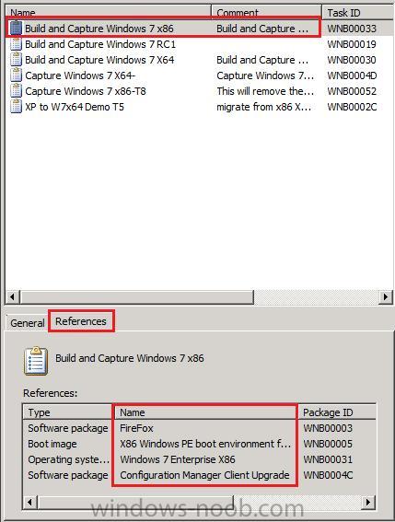
Task: Click right arrow of references scrollbar
Action: [368, 502]
